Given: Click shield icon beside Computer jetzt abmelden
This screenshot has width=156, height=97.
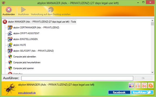Looking at the screenshot, I should (x=10, y=57).
